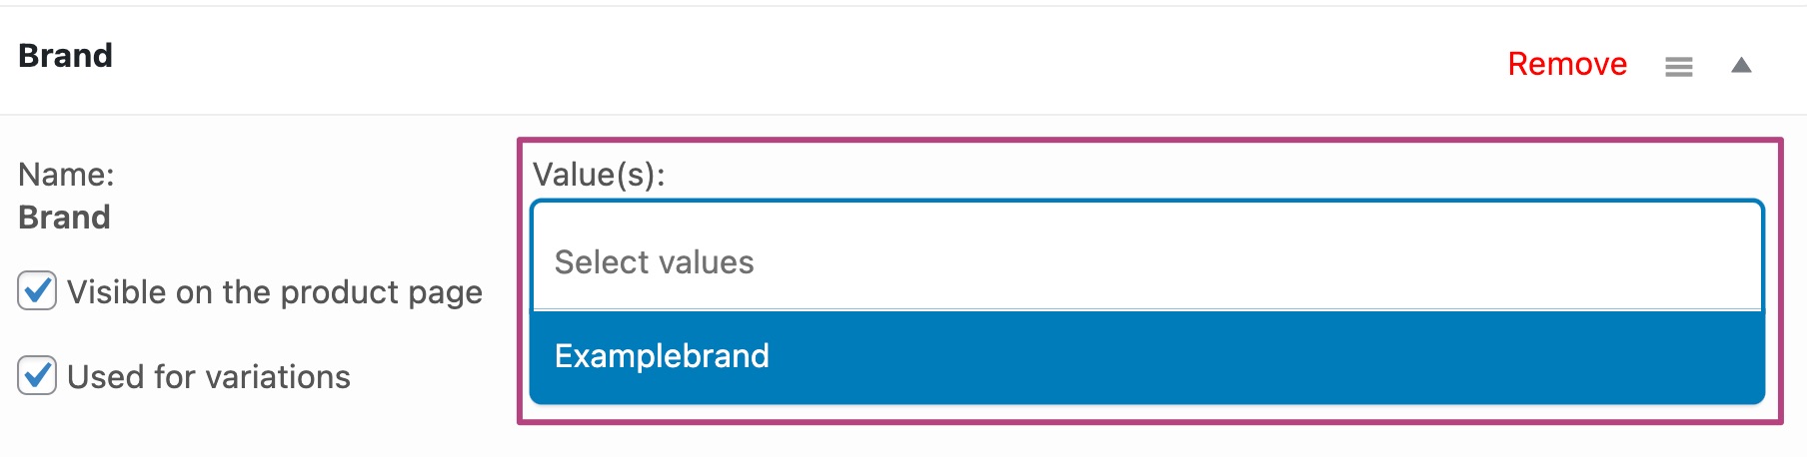
Task: Click the "Used for variations" label text
Action: coord(208,377)
